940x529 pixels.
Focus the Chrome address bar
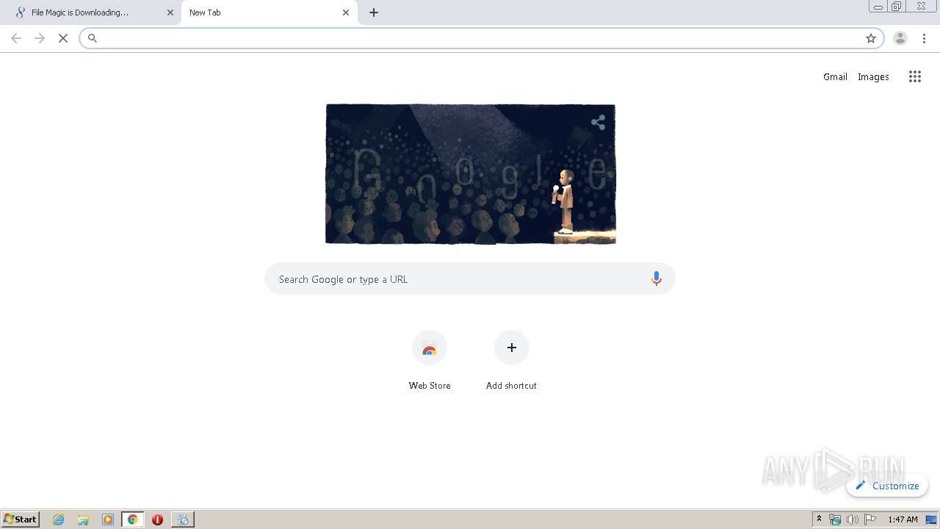pos(481,38)
